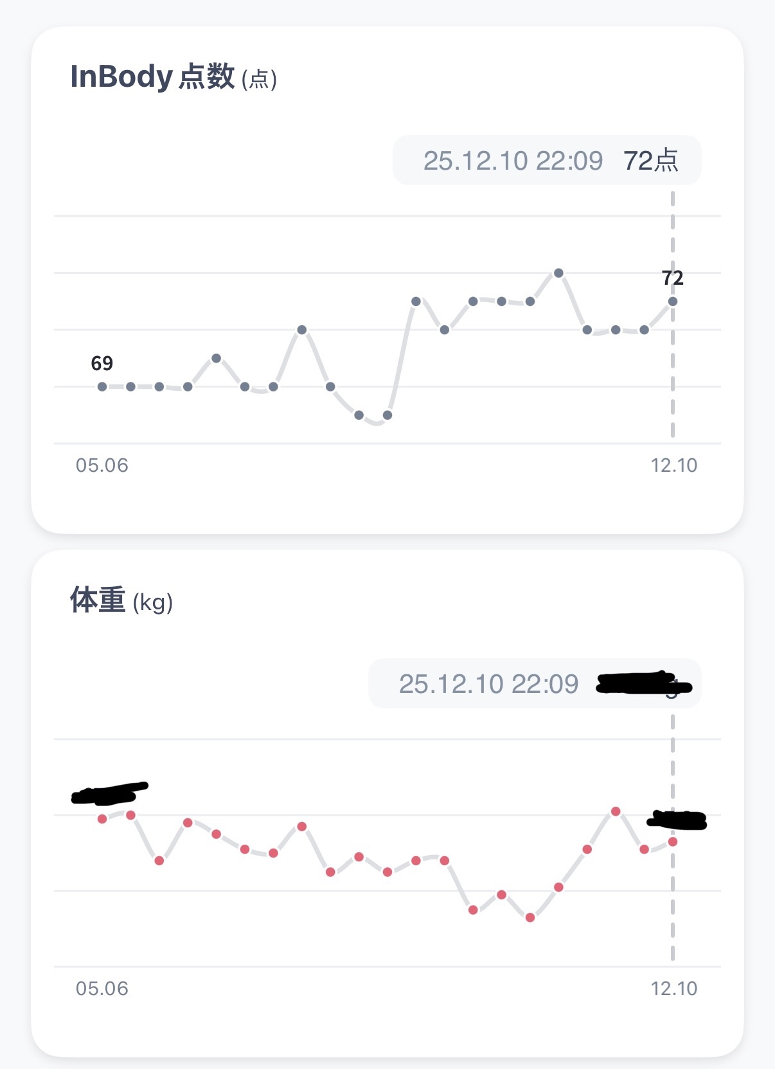
Task: Tap the 72 value label above the last point
Action: (x=673, y=278)
